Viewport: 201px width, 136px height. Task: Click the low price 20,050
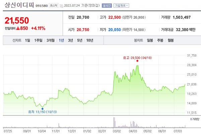tap(115, 30)
